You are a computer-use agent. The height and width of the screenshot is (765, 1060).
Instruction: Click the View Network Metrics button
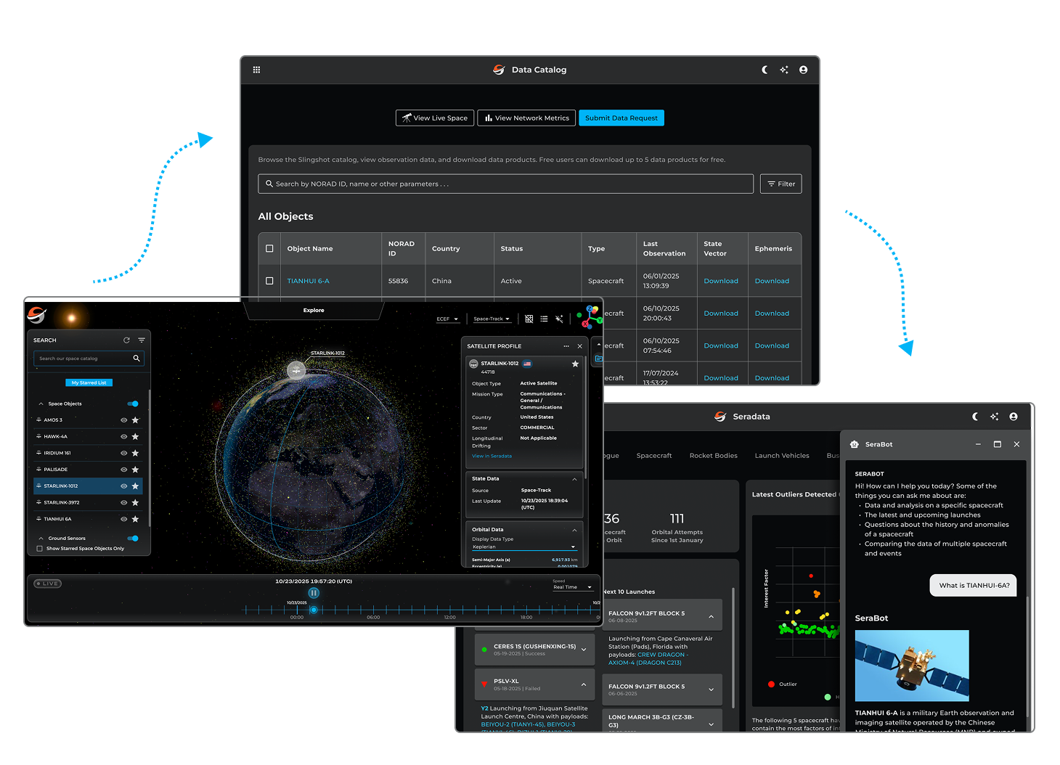[x=526, y=118]
